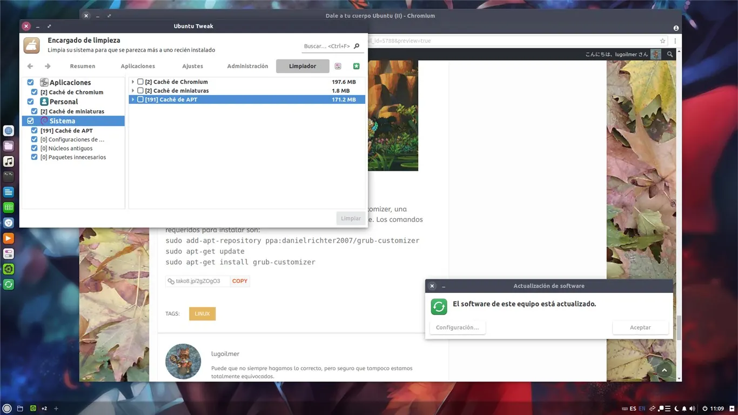Viewport: 738px width, 415px height.
Task: Click the volume icon in the system tray
Action: tap(692, 409)
